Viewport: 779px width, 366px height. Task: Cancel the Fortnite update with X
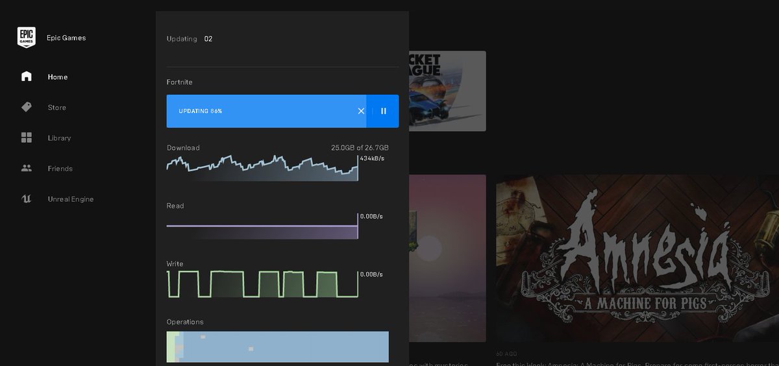click(x=362, y=111)
